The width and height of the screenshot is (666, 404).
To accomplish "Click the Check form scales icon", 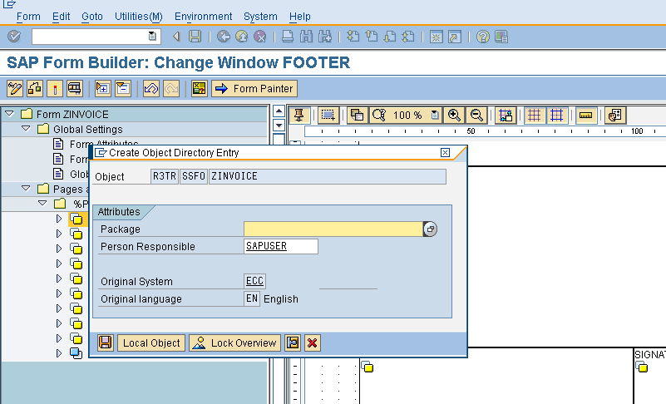I will 35,89.
